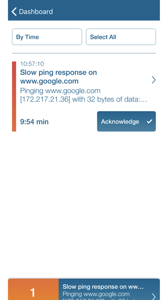Tap the 10:57:10 alert timestamp
This screenshot has height=300, width=168.
32,64
